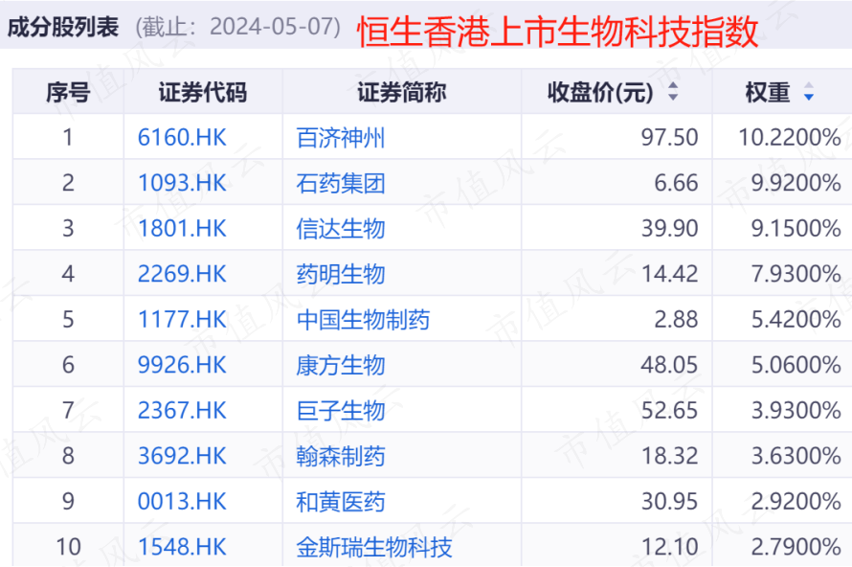Open stock code 9926.HK link

point(182,365)
